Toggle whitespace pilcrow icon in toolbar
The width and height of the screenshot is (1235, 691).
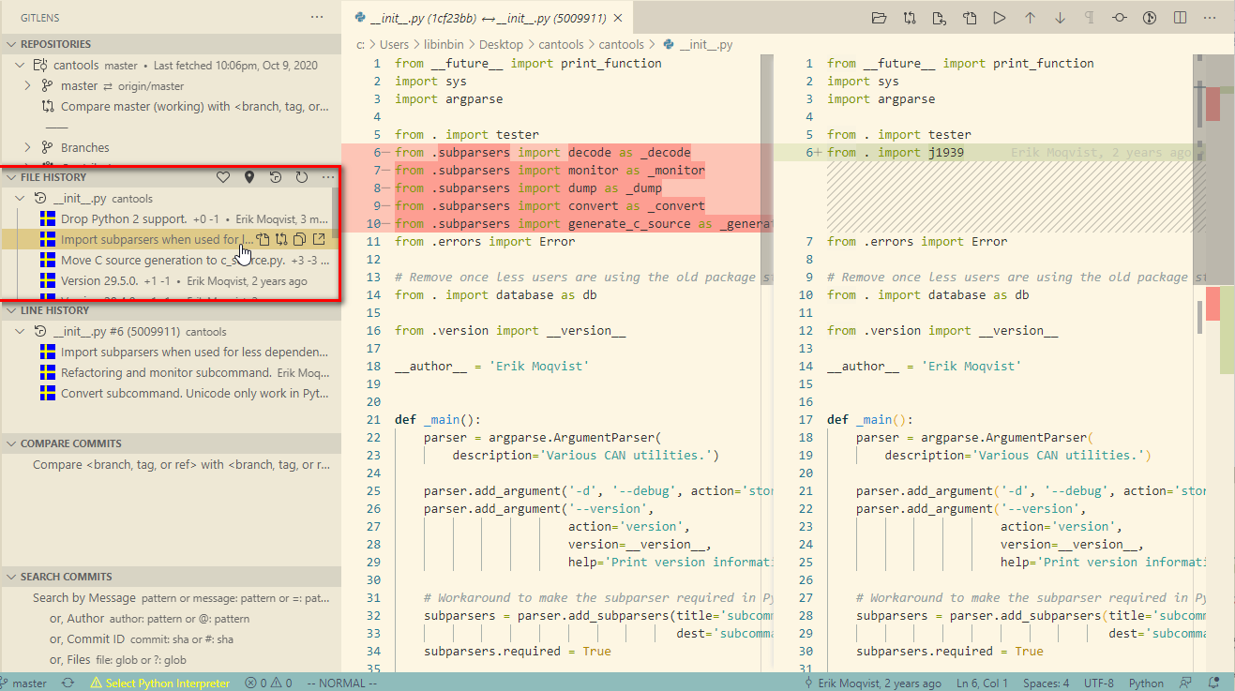[x=1090, y=18]
